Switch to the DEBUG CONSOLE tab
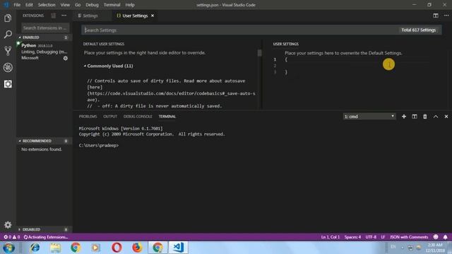Viewport: 452px width, 254px height. (x=138, y=116)
